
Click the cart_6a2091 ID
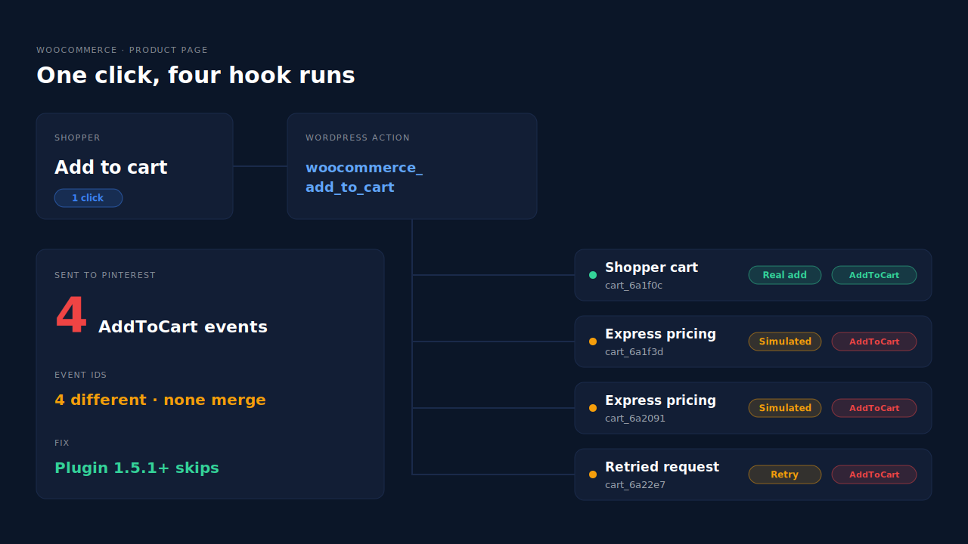click(635, 419)
